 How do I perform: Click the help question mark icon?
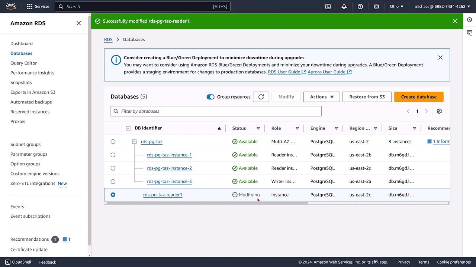(360, 6)
